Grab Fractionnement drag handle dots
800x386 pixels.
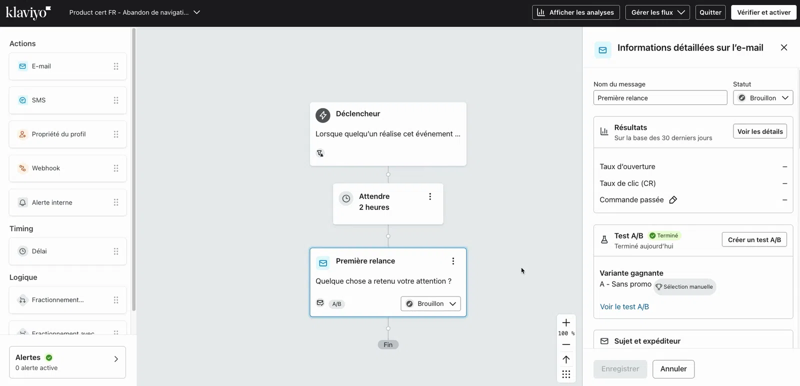point(116,300)
